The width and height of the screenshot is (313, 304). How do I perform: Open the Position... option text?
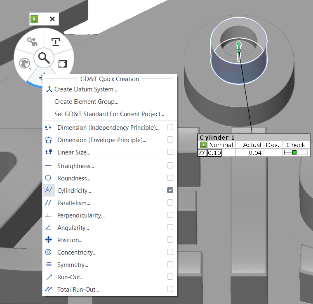tap(70, 240)
